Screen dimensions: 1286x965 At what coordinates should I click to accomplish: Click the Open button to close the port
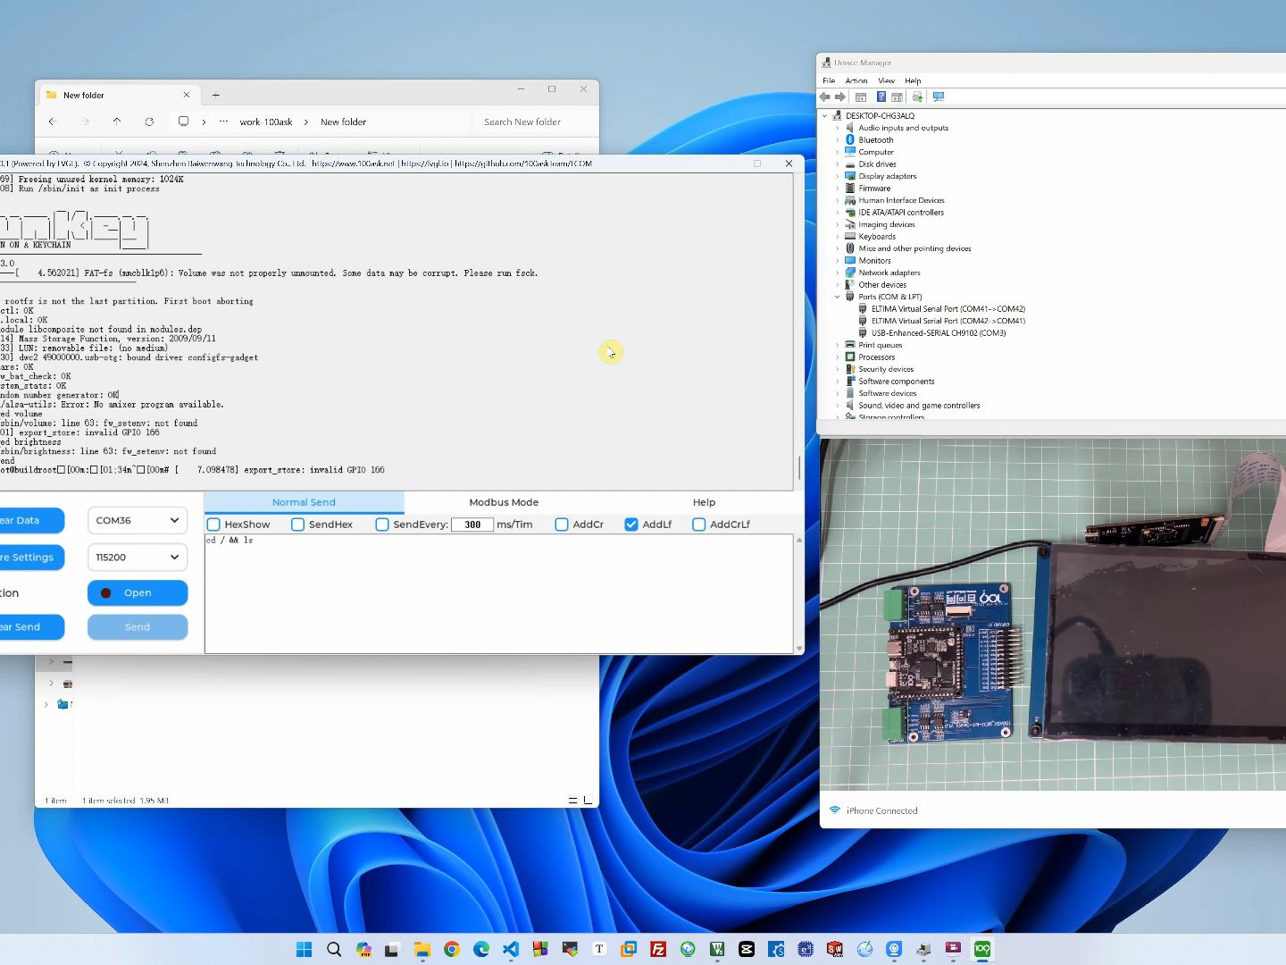coord(137,592)
